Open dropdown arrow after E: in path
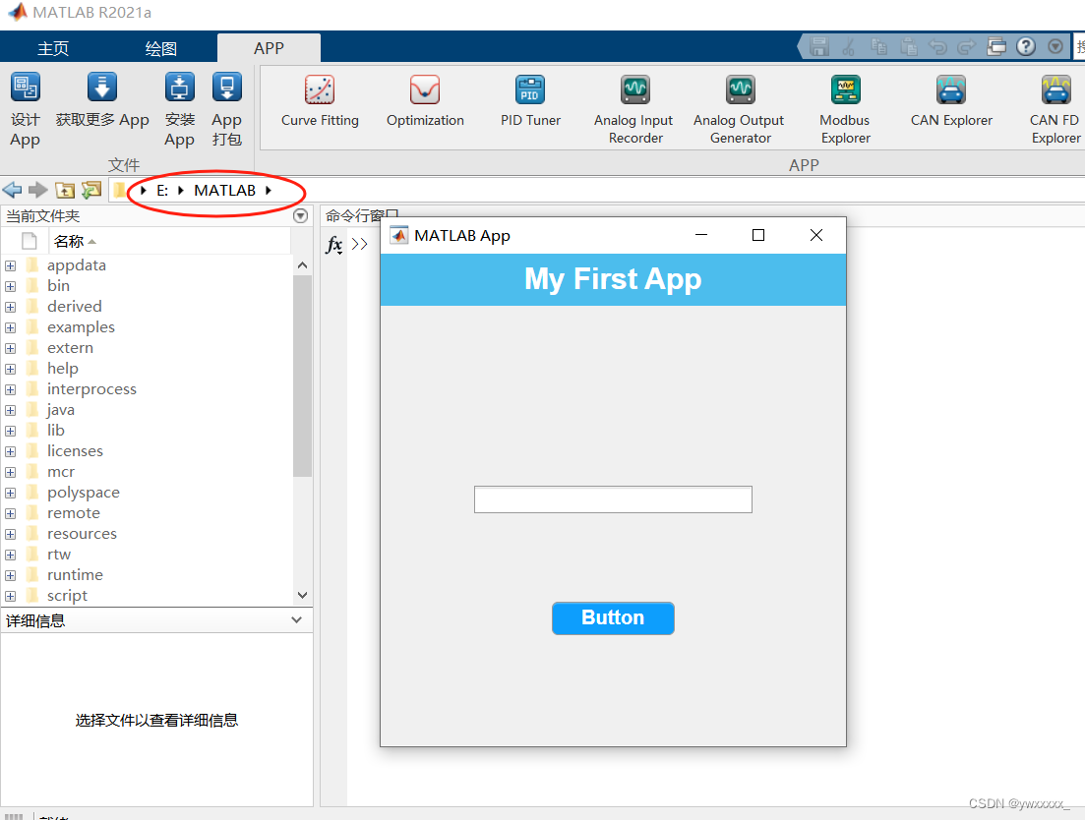Viewport: 1085px width, 820px height. [x=181, y=190]
